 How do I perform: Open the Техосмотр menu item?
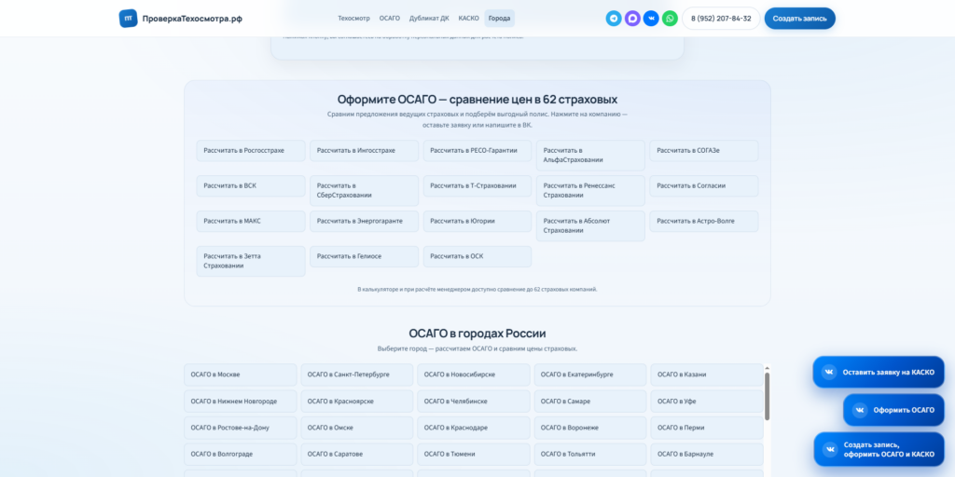tap(353, 19)
